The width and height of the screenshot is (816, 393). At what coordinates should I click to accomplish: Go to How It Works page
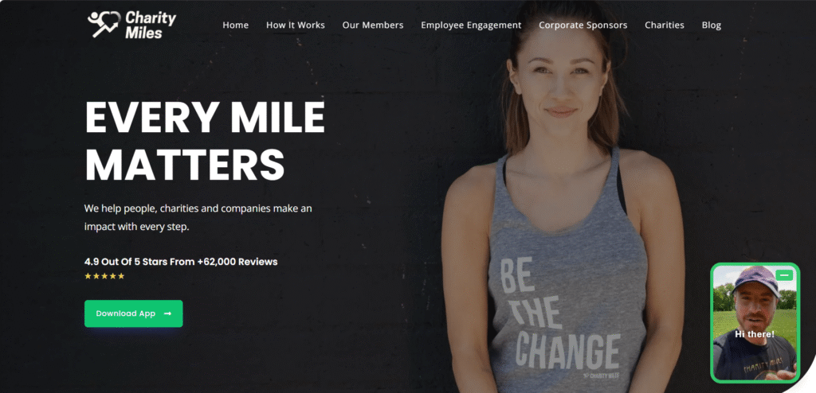(x=295, y=25)
